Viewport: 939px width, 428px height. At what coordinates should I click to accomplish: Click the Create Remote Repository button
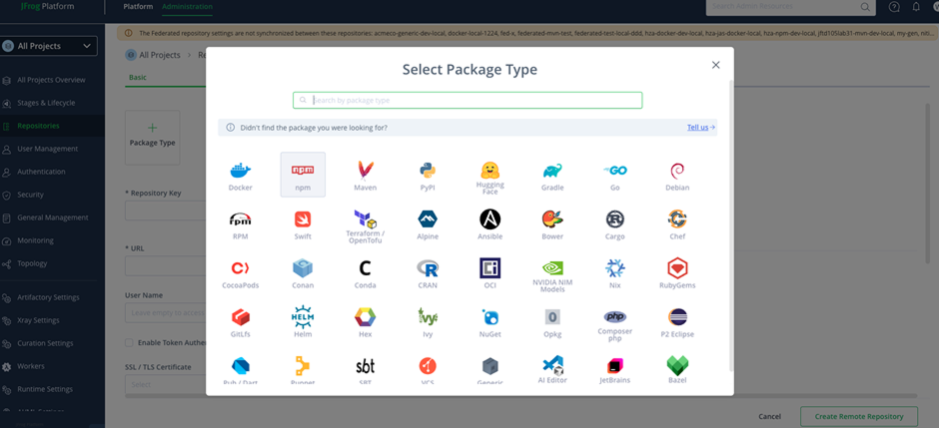click(x=858, y=416)
